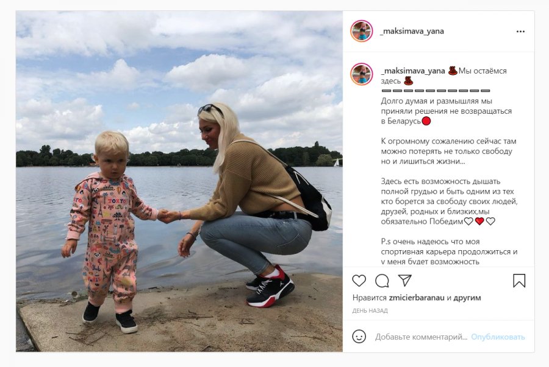549x367 pixels.
Task: Click the "Опубликовать" post comment button
Action: coord(498,337)
